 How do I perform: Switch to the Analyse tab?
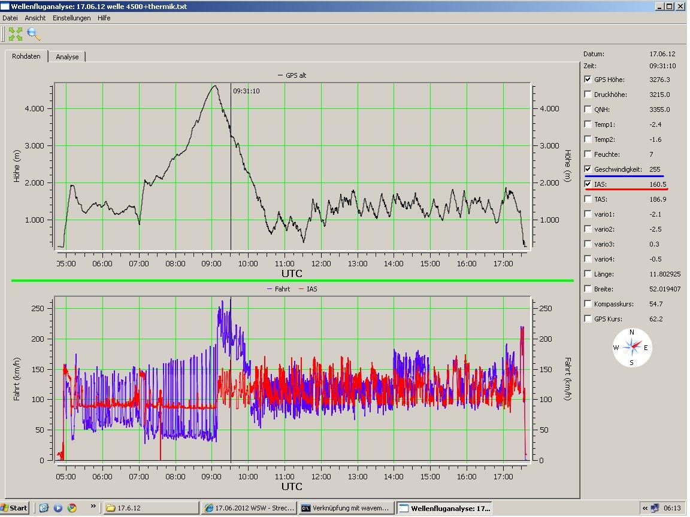(x=67, y=57)
